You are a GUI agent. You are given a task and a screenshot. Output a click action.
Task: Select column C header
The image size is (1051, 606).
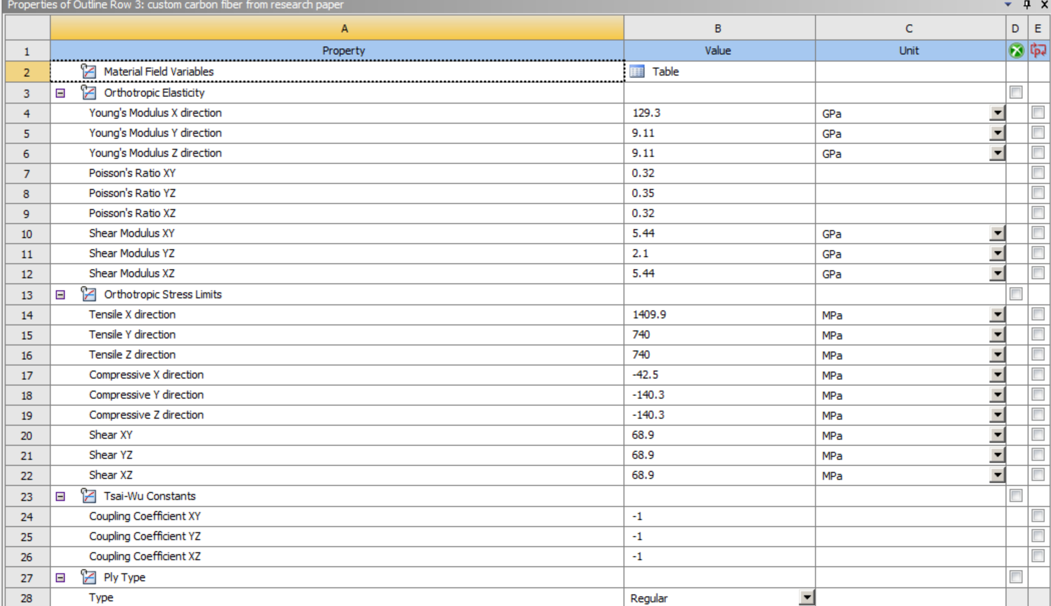[x=911, y=28]
